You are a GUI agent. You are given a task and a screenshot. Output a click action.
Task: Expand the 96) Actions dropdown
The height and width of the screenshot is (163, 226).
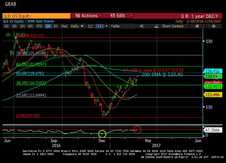(86, 16)
